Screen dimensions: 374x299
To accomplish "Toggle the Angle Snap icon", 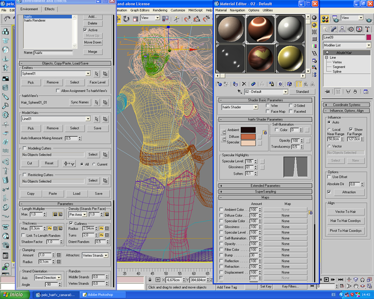I will [x=197, y=19].
